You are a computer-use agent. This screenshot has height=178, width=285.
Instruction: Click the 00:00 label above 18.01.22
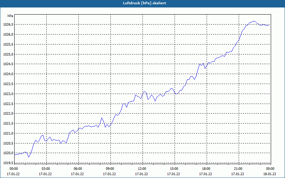(x=270, y=169)
